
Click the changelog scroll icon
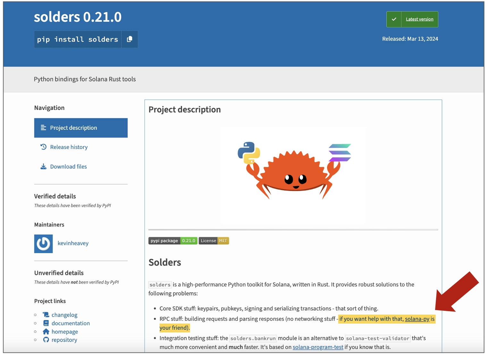[46, 315]
